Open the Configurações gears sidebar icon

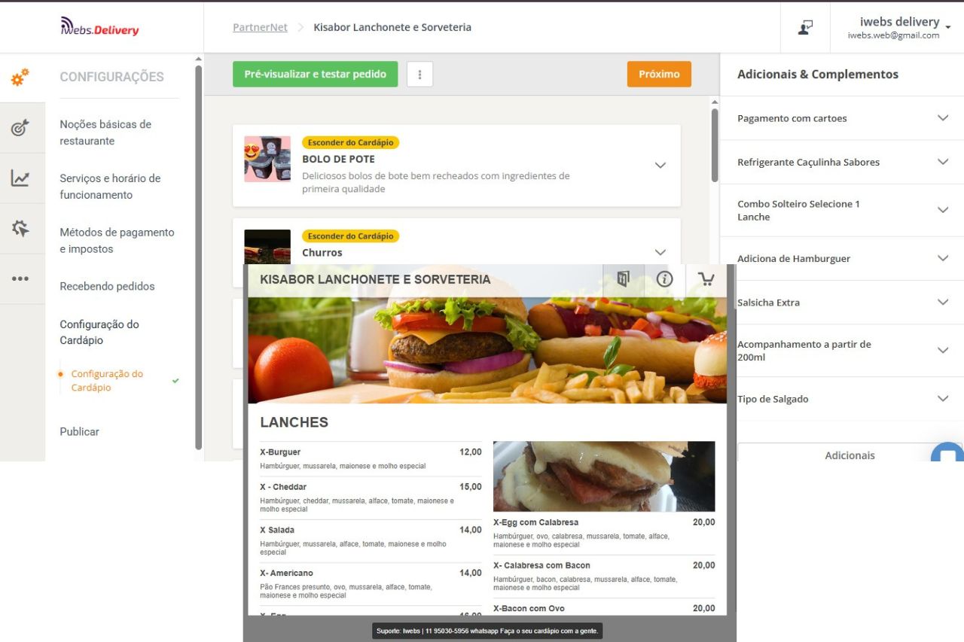click(x=20, y=77)
